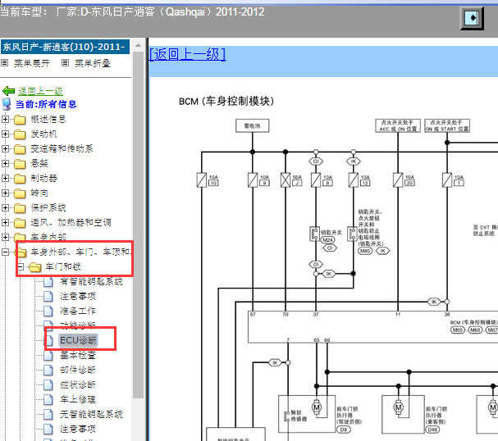Click the document icon for 准备工作

tap(48, 311)
